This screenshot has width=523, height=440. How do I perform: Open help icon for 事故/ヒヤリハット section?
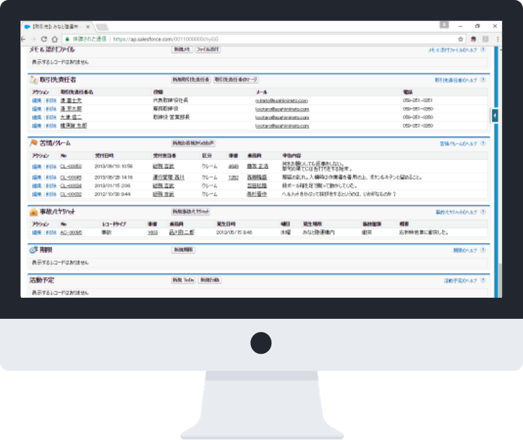click(x=483, y=212)
